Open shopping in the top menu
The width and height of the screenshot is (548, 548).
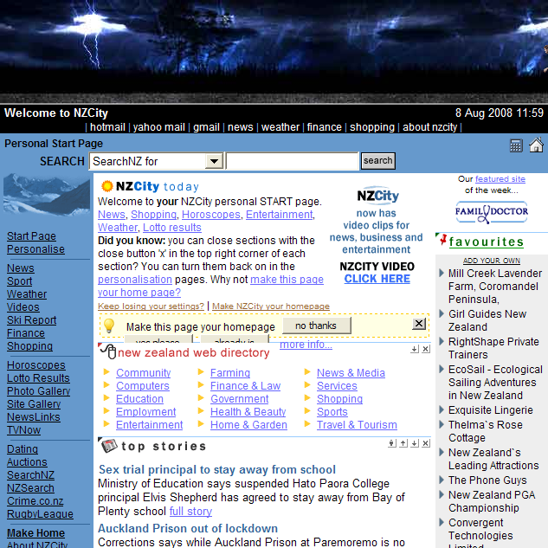372,127
